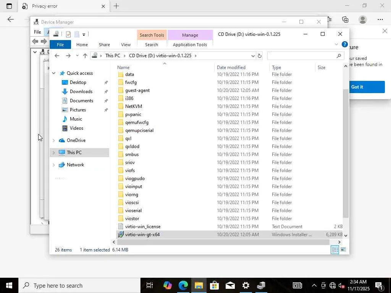391x293 pixels.
Task: Open Microsoft Edge from taskbar
Action: tap(183, 285)
